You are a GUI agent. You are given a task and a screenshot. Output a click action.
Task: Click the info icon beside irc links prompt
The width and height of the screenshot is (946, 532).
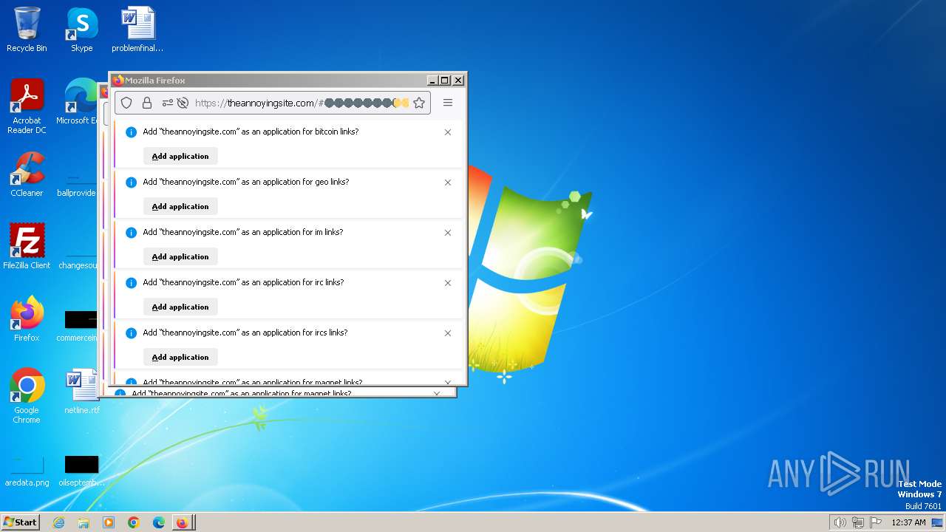[x=131, y=283]
